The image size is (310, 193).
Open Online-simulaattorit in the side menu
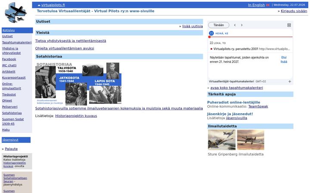[x=12, y=86]
